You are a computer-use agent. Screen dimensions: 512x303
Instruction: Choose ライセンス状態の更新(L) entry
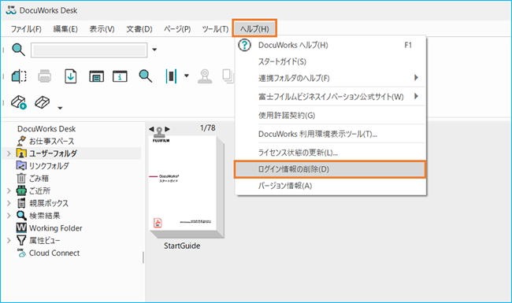331,153
